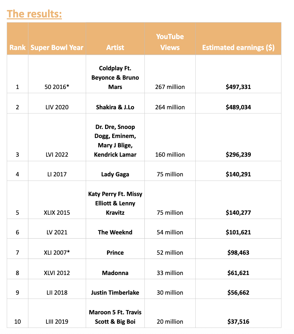
Task: Click the Artist column header
Action: click(115, 47)
